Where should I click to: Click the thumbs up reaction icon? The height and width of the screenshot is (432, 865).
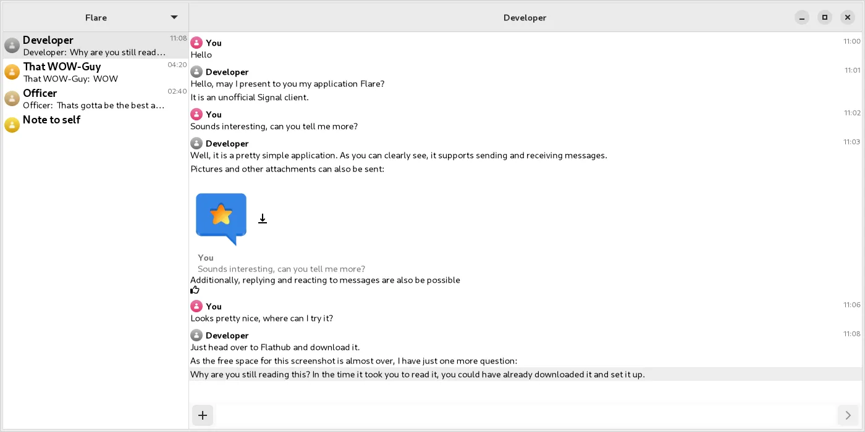(195, 290)
